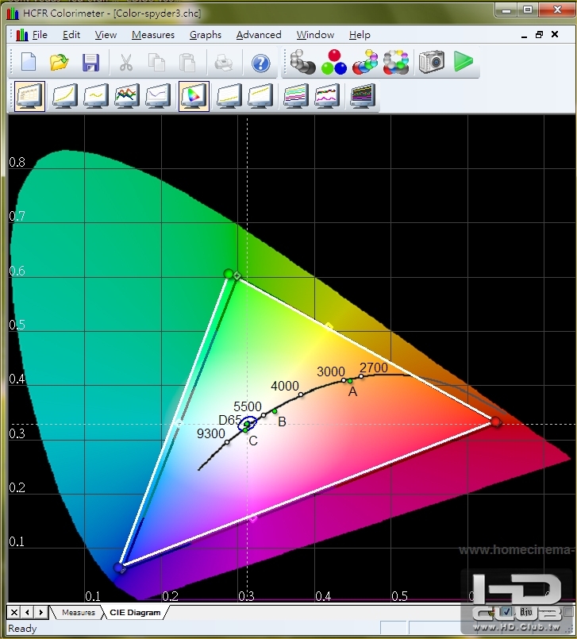
Task: Open the View menu
Action: [106, 35]
